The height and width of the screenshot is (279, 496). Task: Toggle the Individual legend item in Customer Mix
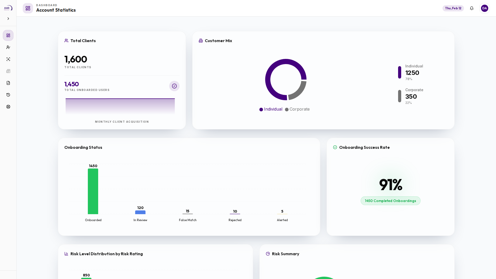click(271, 109)
